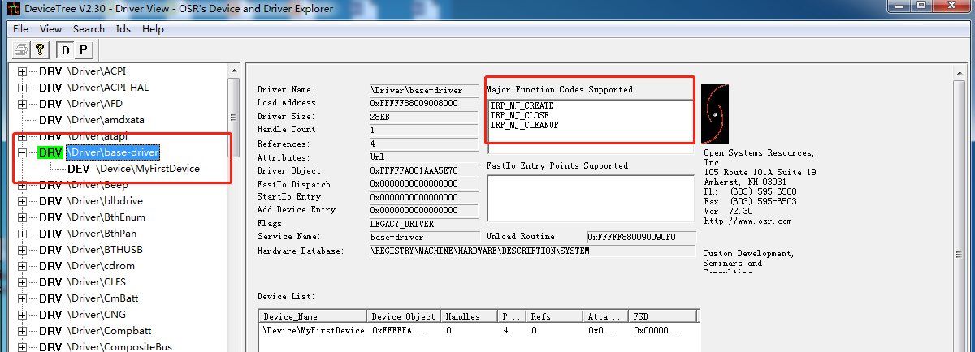The image size is (975, 352).
Task: Click the Unload Routine value field
Action: click(641, 237)
